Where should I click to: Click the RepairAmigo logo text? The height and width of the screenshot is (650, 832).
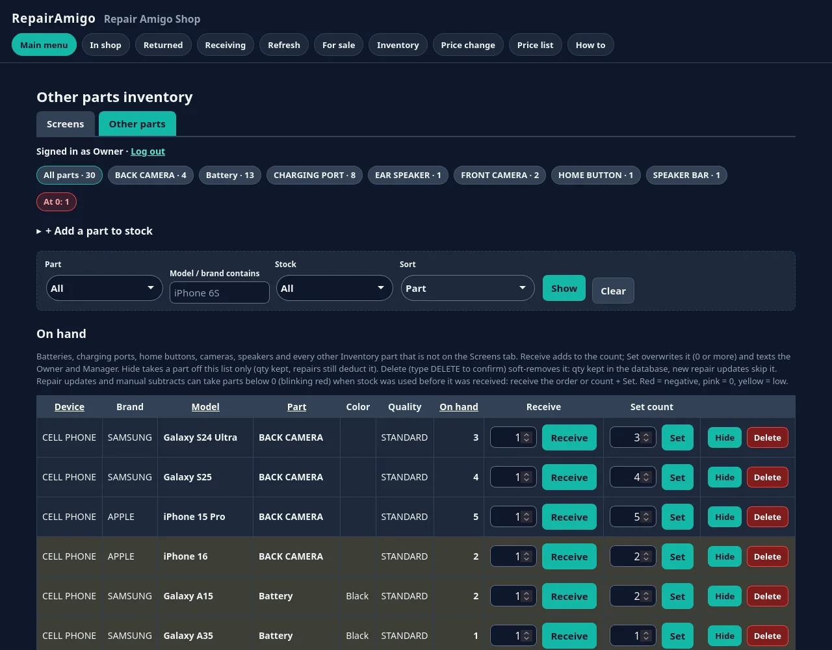point(53,18)
